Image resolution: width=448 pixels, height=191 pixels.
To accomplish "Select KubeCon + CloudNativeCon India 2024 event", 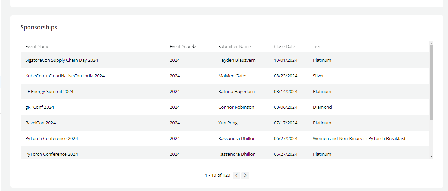I will click(x=65, y=76).
